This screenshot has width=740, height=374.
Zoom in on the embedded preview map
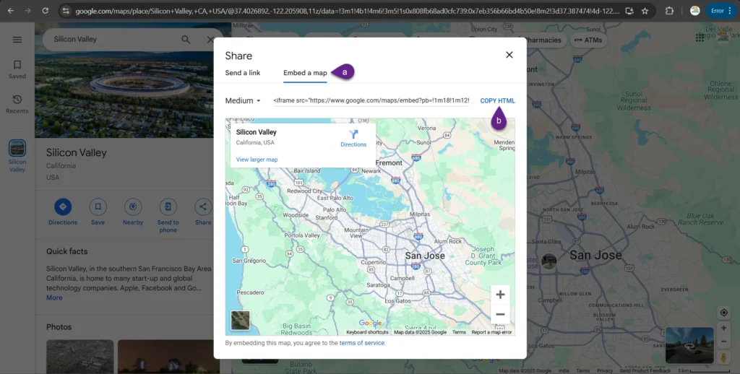500,295
